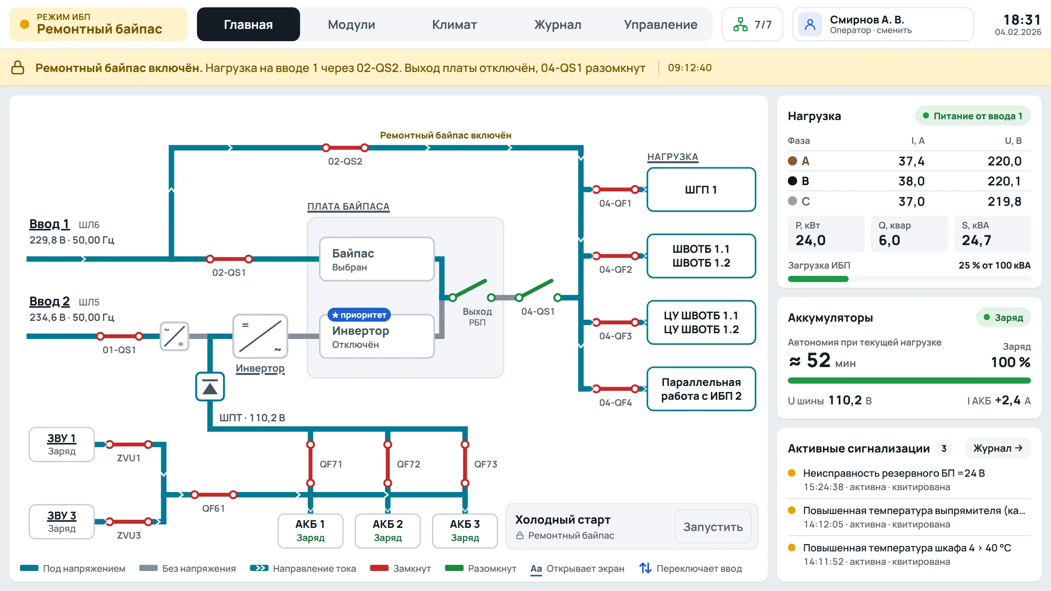The width and height of the screenshot is (1051, 591).
Task: Click the lock icon in the bypass banner
Action: [x=18, y=68]
